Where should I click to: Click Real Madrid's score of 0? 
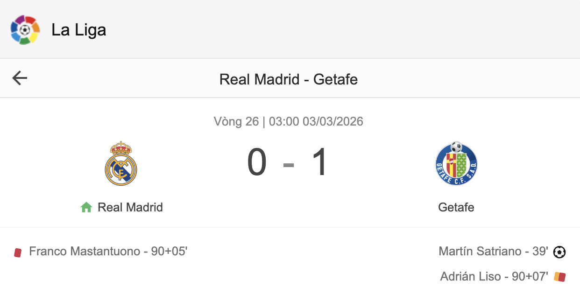click(257, 163)
